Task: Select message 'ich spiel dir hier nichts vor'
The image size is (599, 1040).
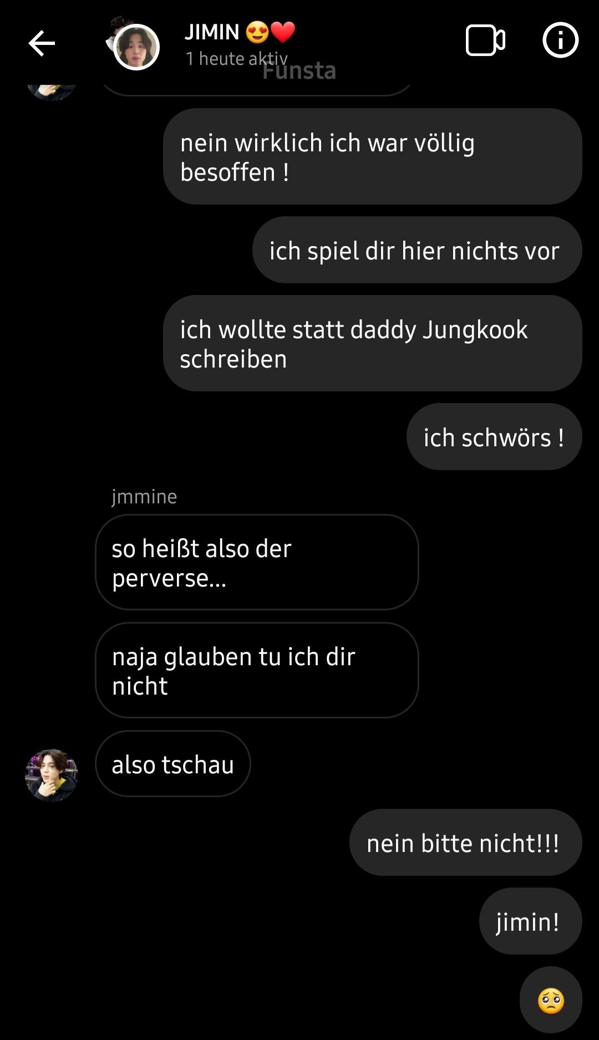Action: point(417,251)
